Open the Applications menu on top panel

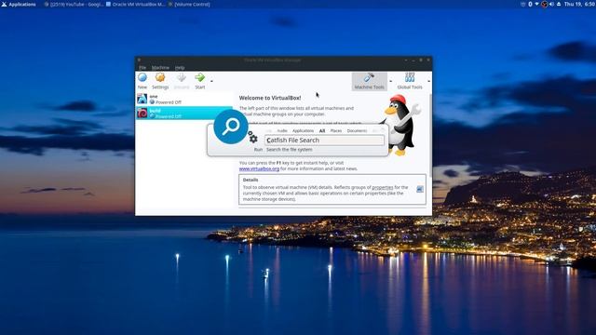coord(19,4)
